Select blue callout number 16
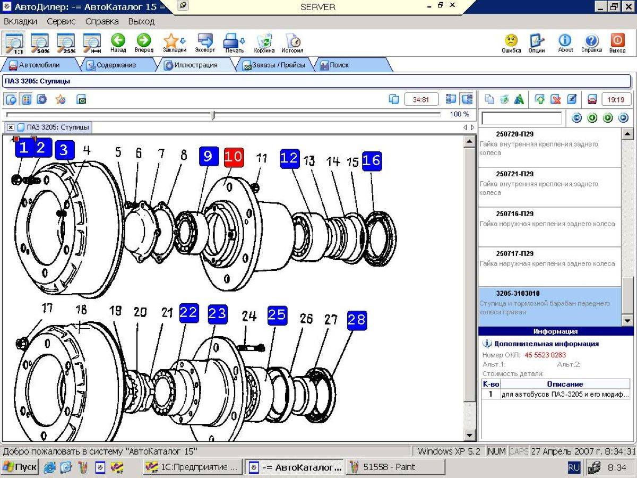The width and height of the screenshot is (637, 478). (x=372, y=160)
